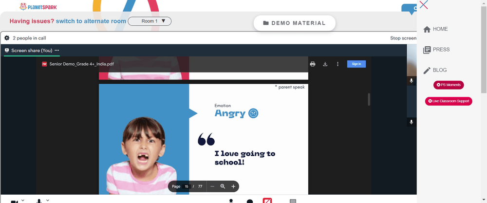Click the 'Having issues?' text
Screen dimensions: 487x203
(32, 21)
